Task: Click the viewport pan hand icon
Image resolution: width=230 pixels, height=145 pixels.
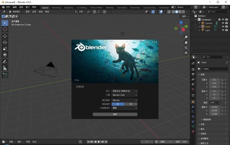Action: point(186,42)
